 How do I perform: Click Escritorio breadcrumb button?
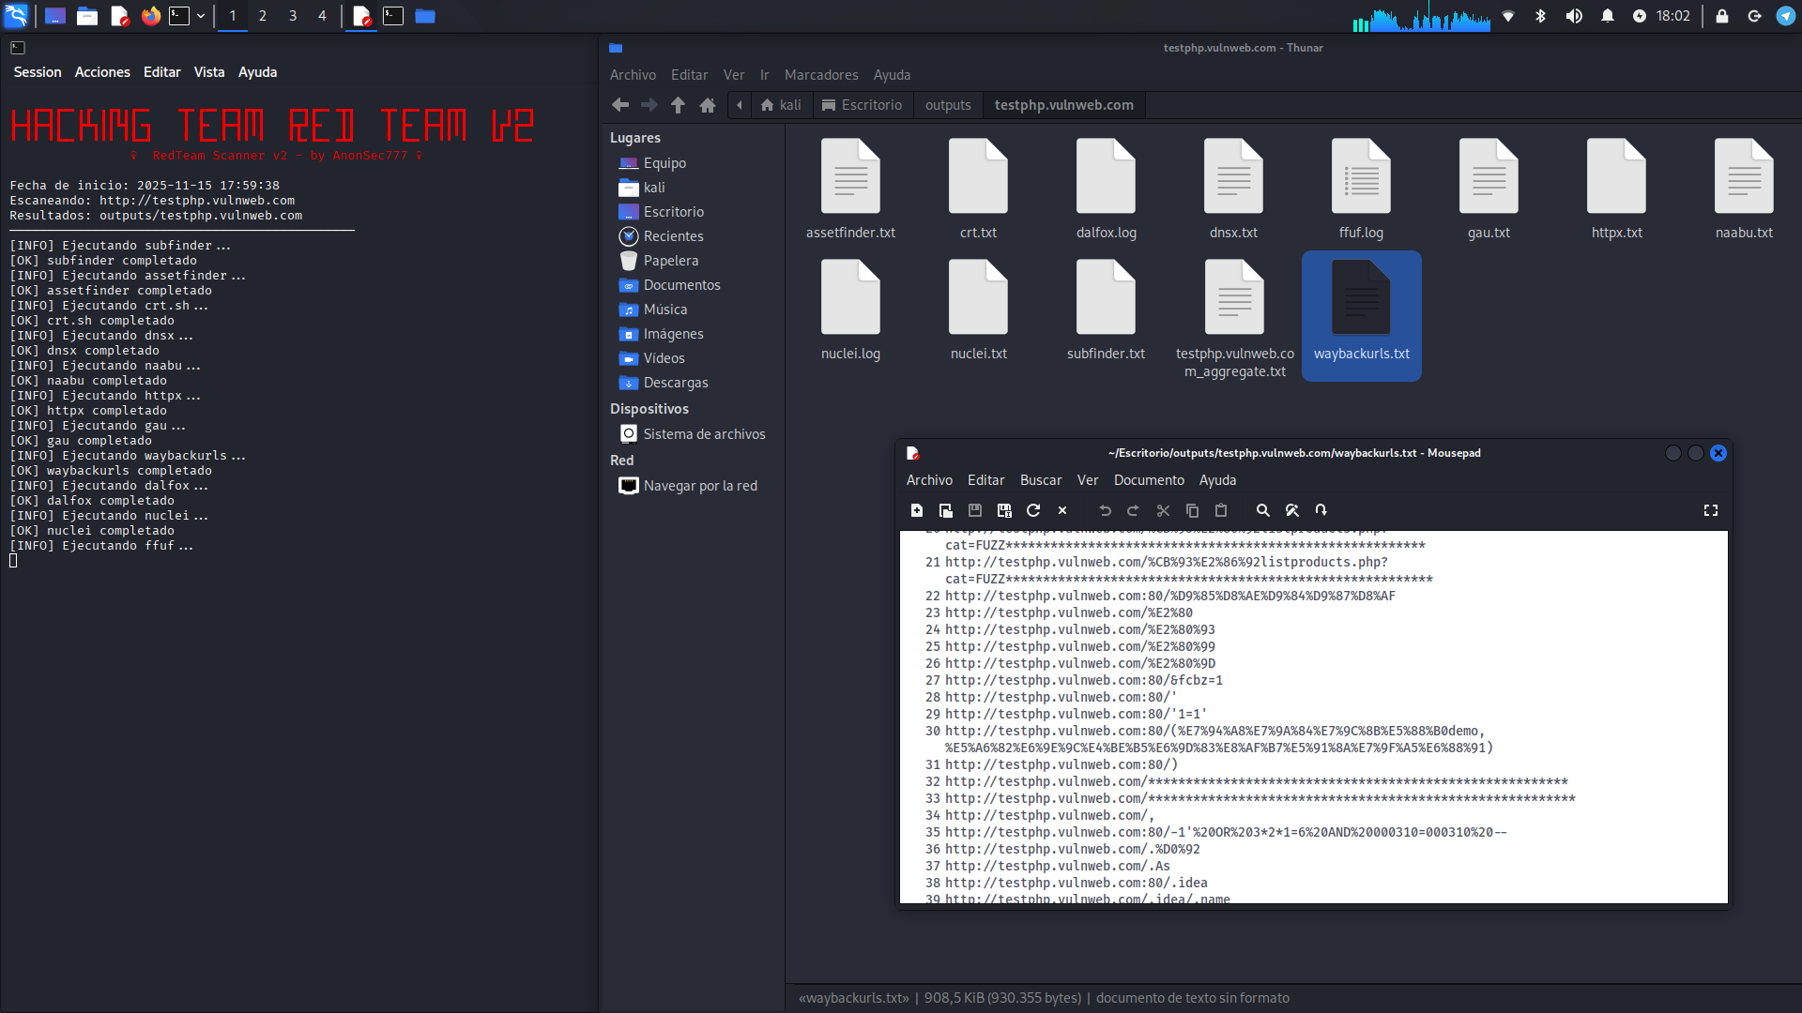(862, 105)
